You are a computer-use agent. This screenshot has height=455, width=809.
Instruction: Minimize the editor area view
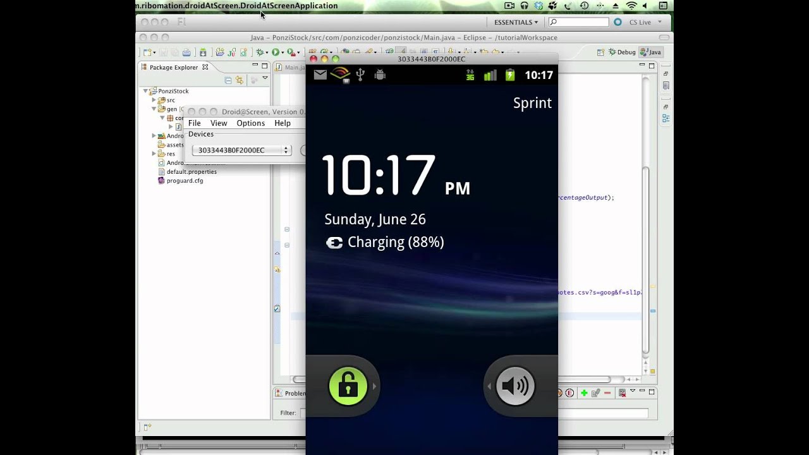click(x=642, y=65)
